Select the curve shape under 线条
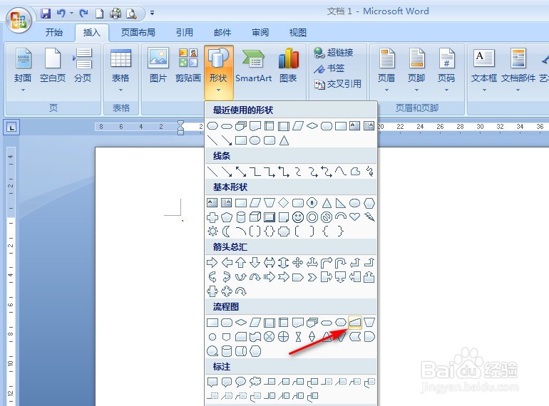 tap(340, 172)
